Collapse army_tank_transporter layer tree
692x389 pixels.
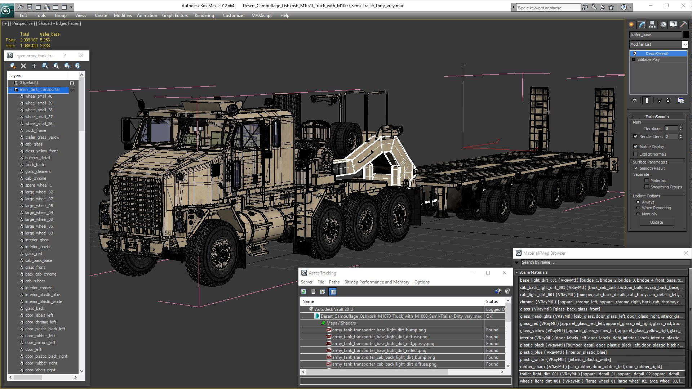click(10, 90)
